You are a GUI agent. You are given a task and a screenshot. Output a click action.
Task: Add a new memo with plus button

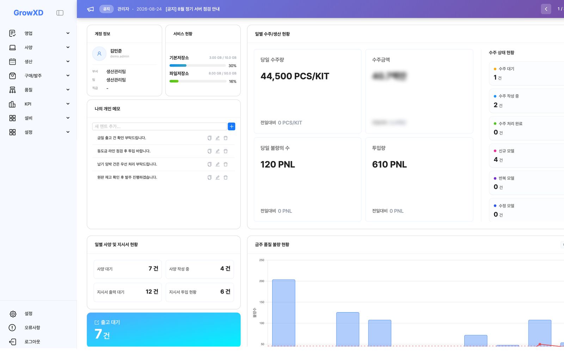pyautogui.click(x=232, y=126)
